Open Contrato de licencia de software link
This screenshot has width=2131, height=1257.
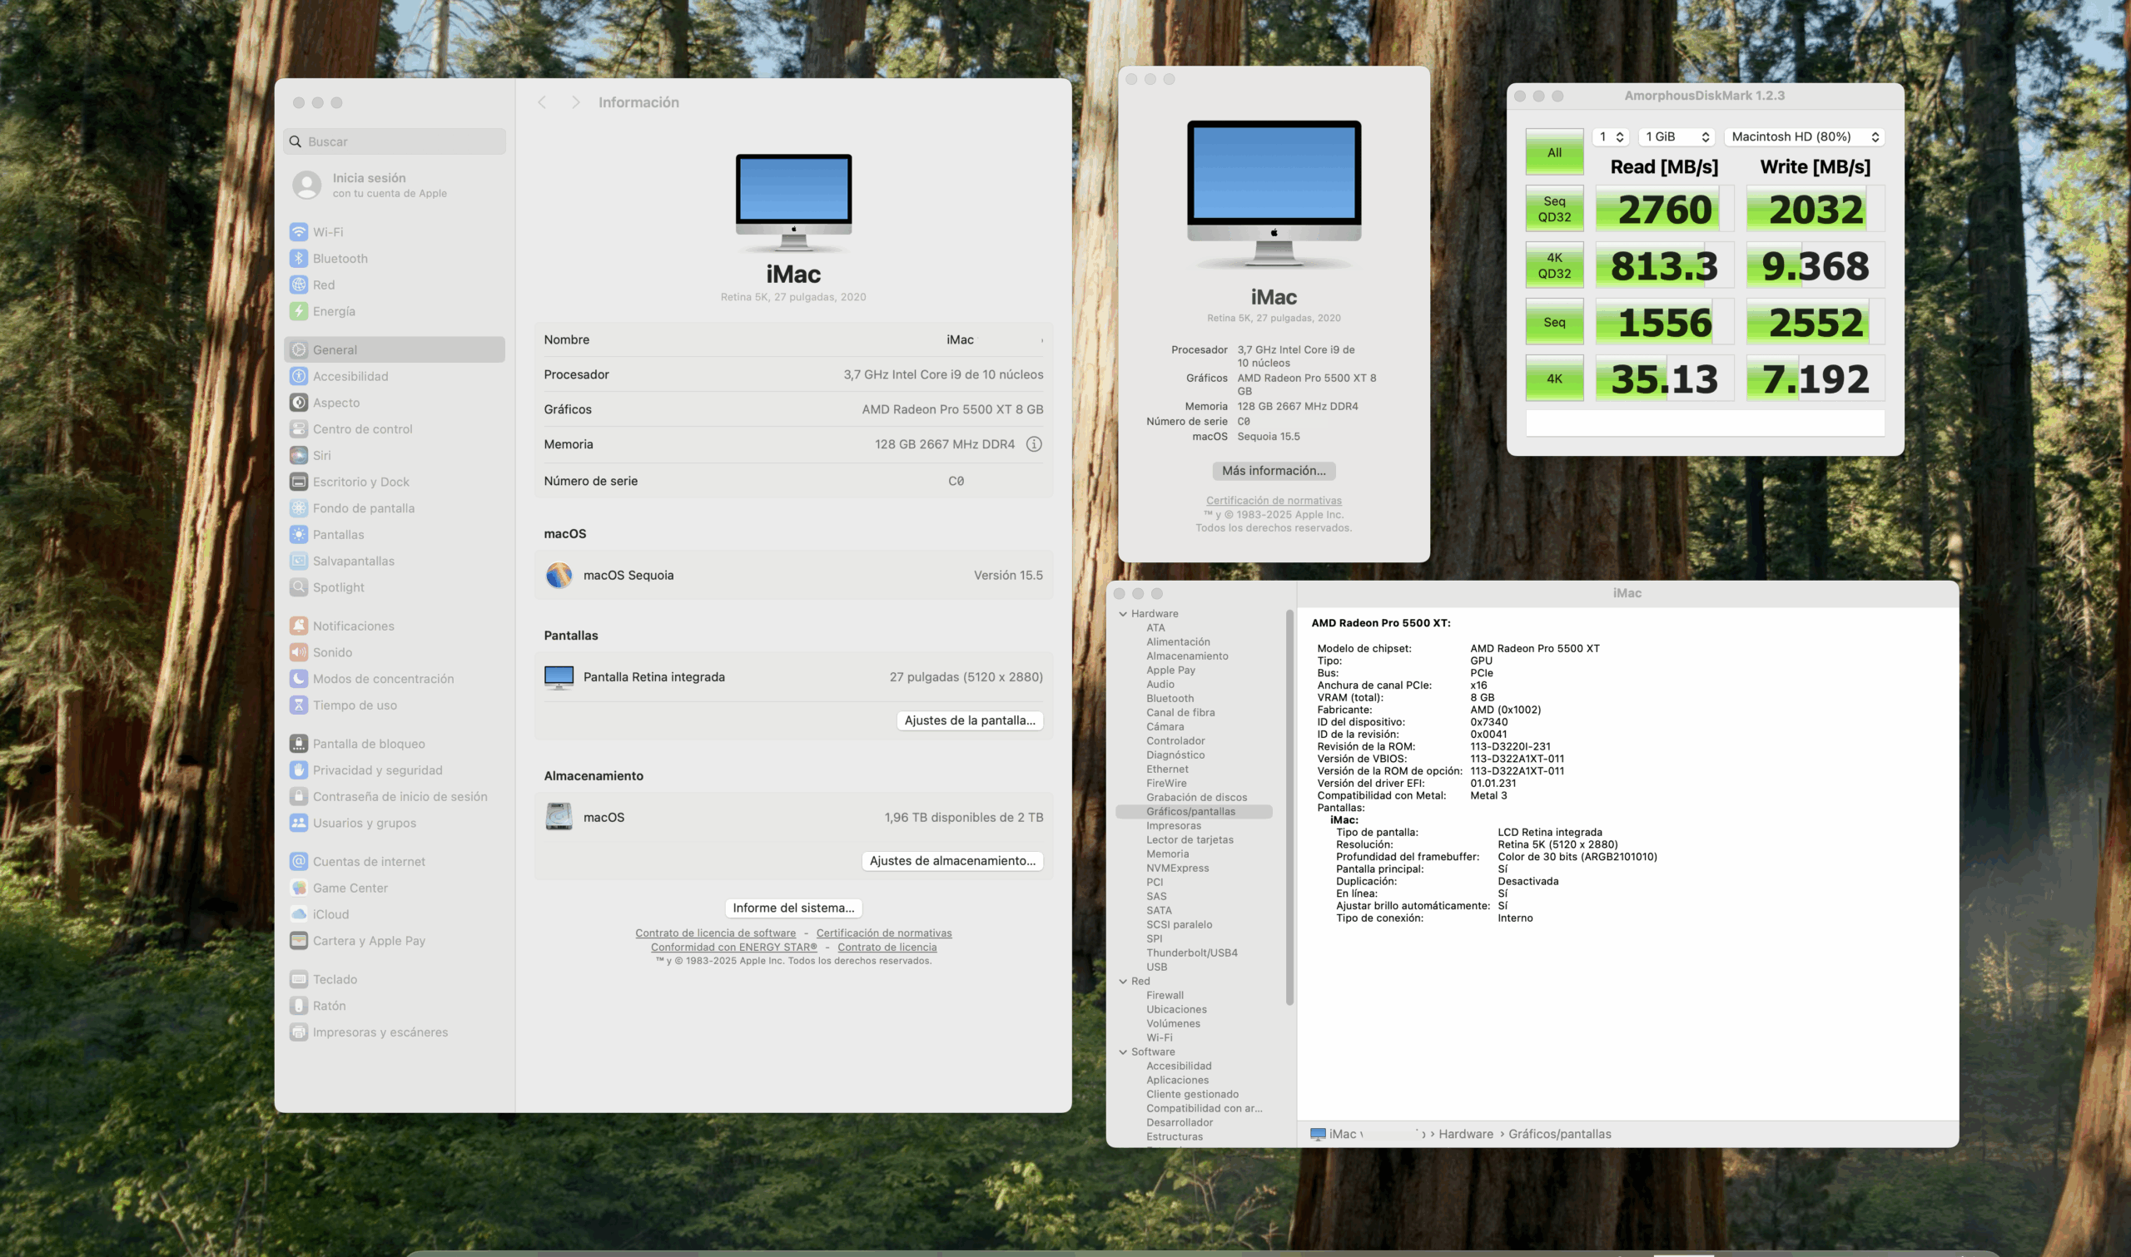[715, 933]
